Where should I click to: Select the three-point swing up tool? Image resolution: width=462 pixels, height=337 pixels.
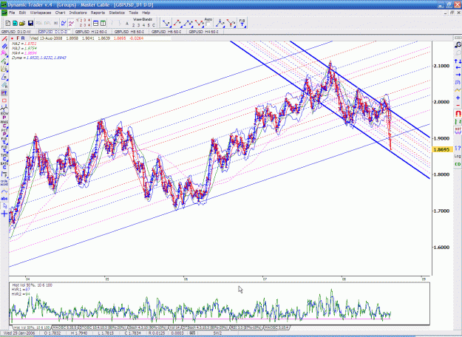click(188, 23)
